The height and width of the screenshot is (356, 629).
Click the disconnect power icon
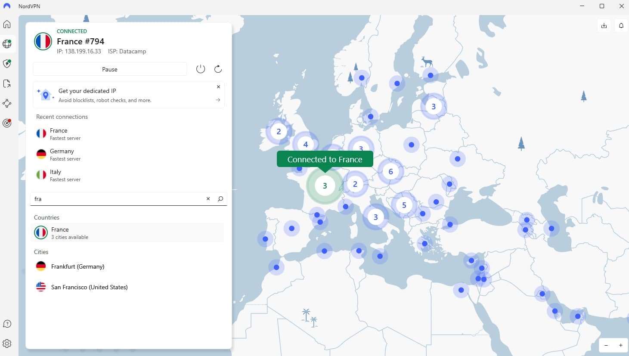pos(201,69)
